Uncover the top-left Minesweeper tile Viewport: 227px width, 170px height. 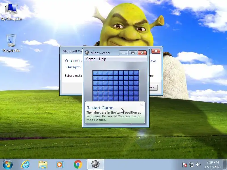95,73
